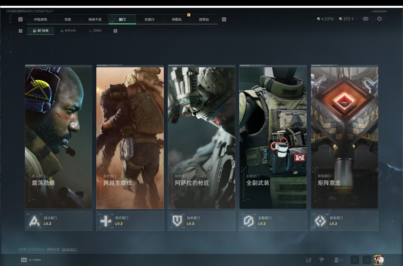Click the flag icon in bottom bar
The image size is (403, 266).
click(x=321, y=260)
